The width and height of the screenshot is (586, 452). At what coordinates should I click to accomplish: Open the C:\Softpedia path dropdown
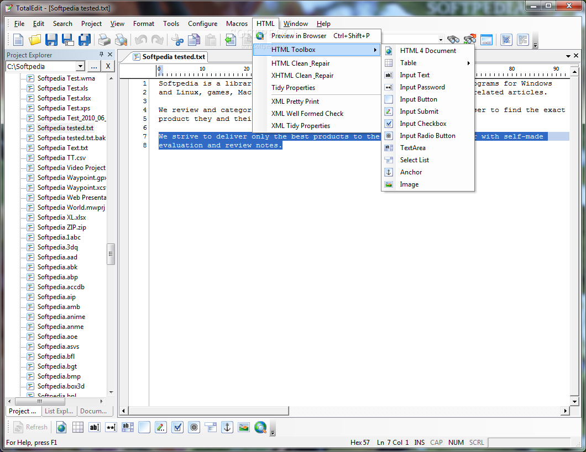click(x=80, y=66)
